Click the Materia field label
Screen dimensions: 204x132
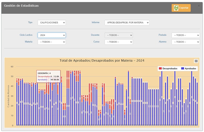click(x=29, y=42)
